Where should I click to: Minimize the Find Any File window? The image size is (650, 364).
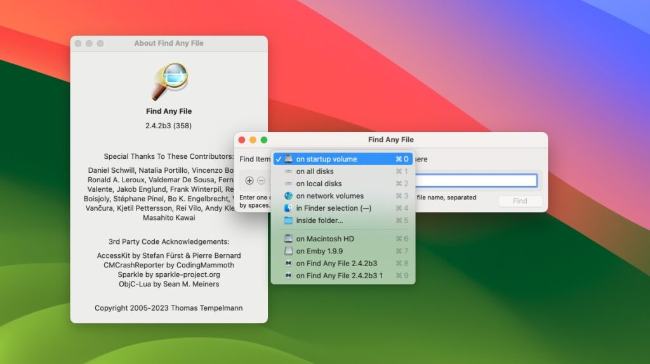253,140
